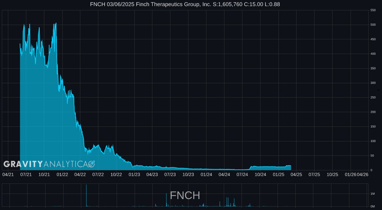Click the 550 price axis label
This screenshot has width=382, height=210.
tap(373, 10)
